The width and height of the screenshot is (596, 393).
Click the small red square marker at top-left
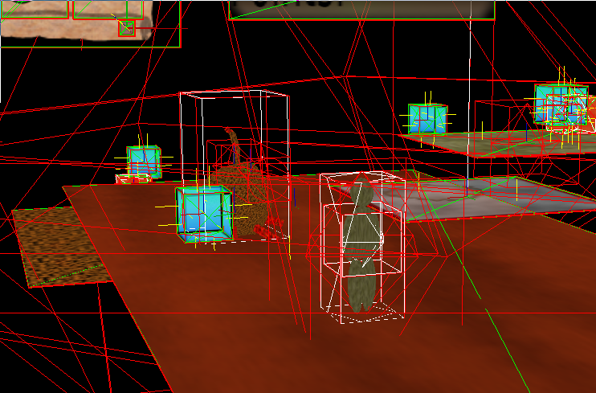126,28
